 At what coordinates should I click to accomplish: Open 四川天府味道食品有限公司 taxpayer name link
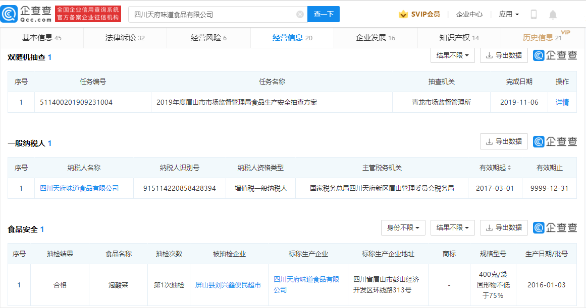79,188
